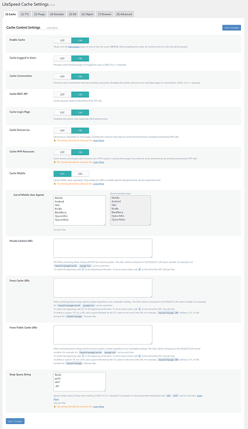
Task: Click the top Save Changes button
Action: (231, 28)
